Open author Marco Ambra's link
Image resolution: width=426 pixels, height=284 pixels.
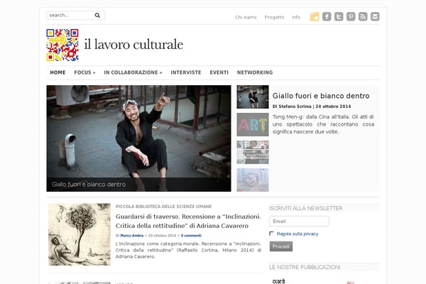(x=132, y=236)
